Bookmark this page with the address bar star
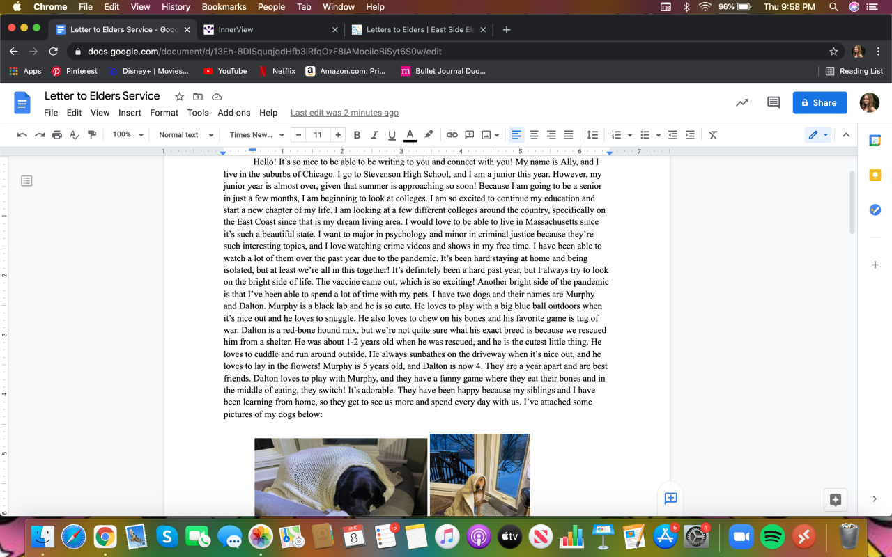This screenshot has height=557, width=892. point(833,52)
